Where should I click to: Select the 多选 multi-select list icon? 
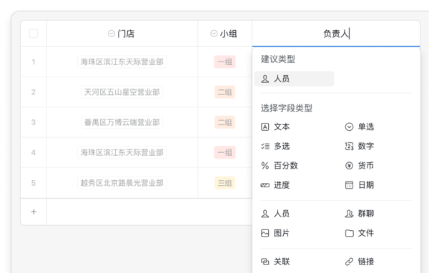coord(265,147)
